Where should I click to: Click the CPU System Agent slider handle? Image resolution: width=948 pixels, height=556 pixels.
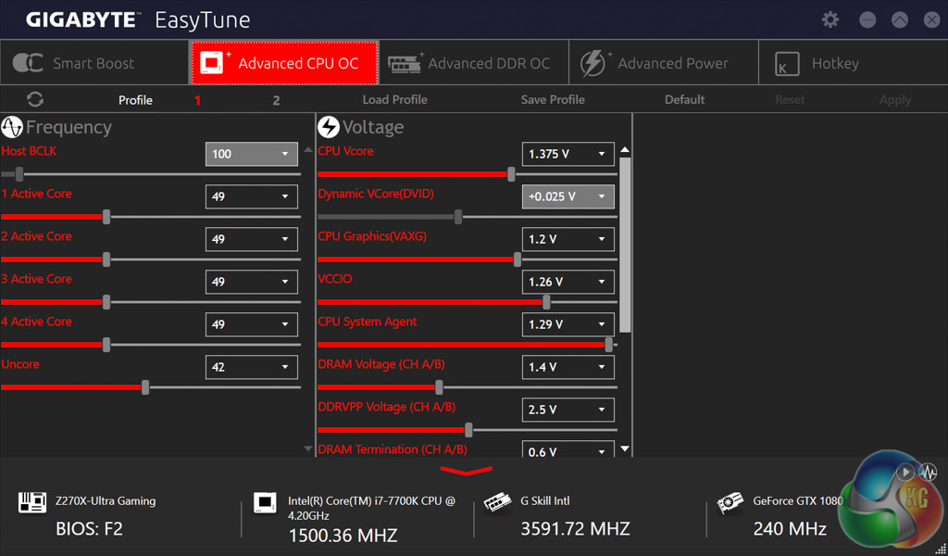click(609, 345)
